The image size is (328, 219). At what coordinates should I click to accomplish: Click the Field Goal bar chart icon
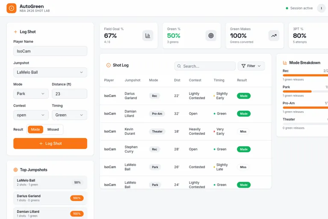148,36
